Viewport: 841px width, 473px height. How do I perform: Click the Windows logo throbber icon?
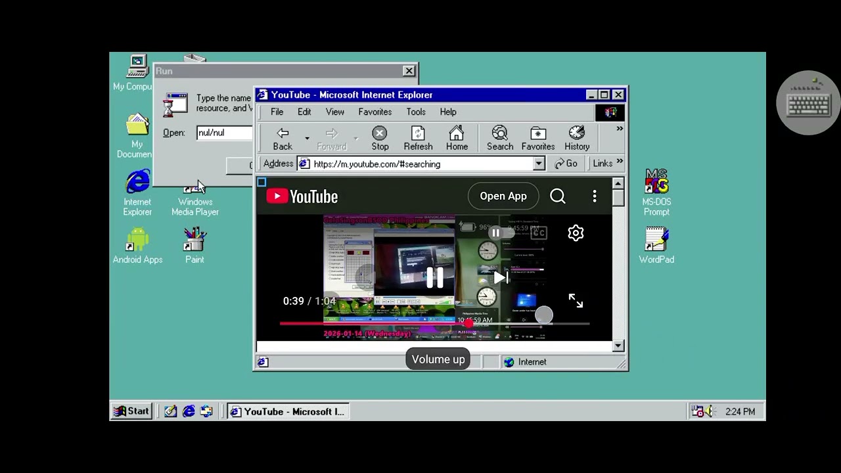tap(610, 112)
